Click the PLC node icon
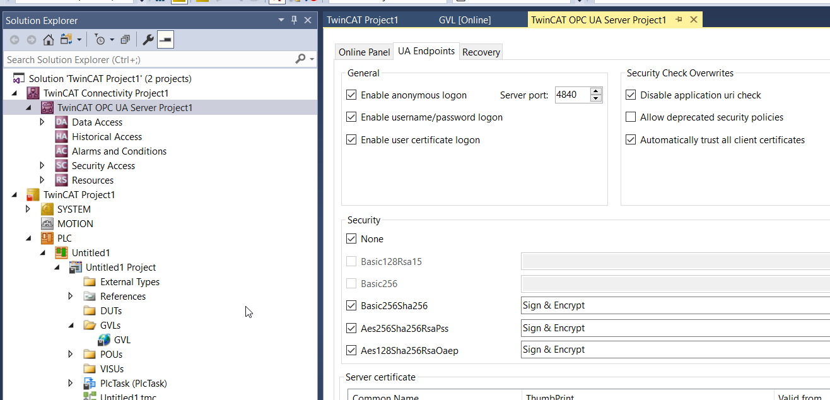Image resolution: width=830 pixels, height=400 pixels. 47,238
